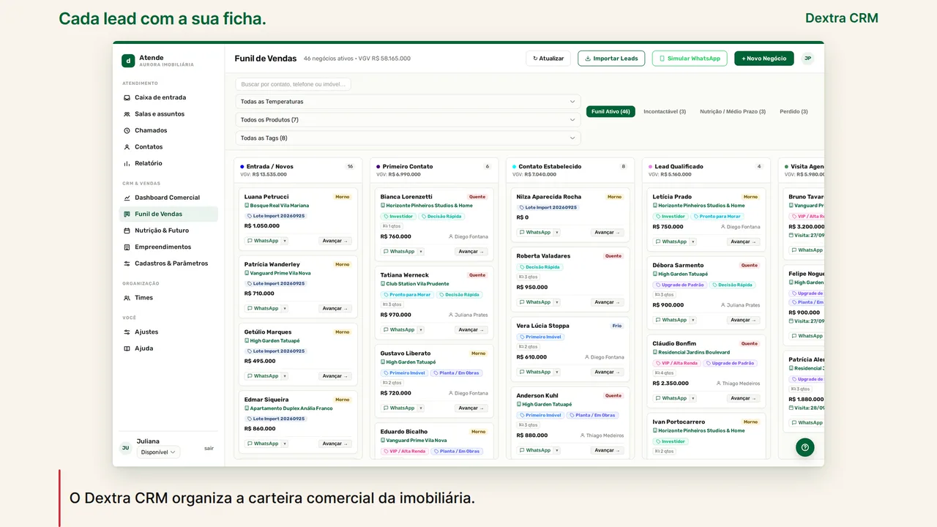Image resolution: width=937 pixels, height=527 pixels.
Task: Click Primeiro Imóvel tag on Gustavo Liberato
Action: coord(405,373)
